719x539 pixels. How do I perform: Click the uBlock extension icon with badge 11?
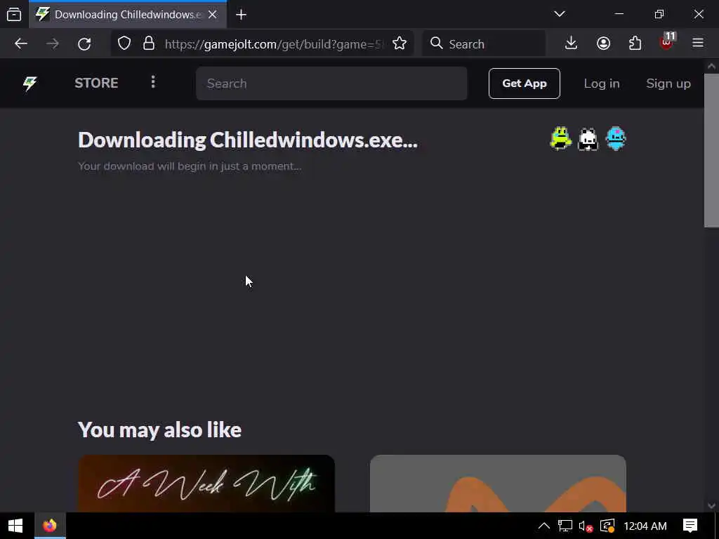[x=667, y=42]
